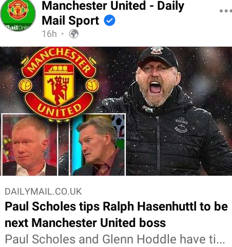Click the word 'Mail Sport' in page title
Image resolution: width=232 pixels, height=247 pixels.
point(70,21)
